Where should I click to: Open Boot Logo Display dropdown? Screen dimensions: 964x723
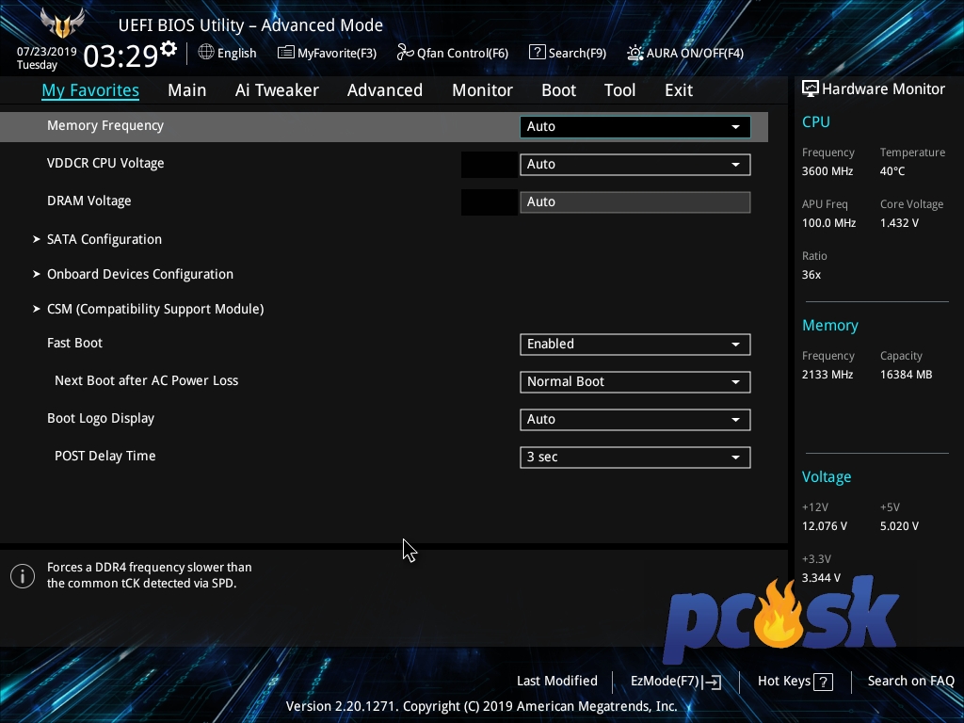[635, 419]
